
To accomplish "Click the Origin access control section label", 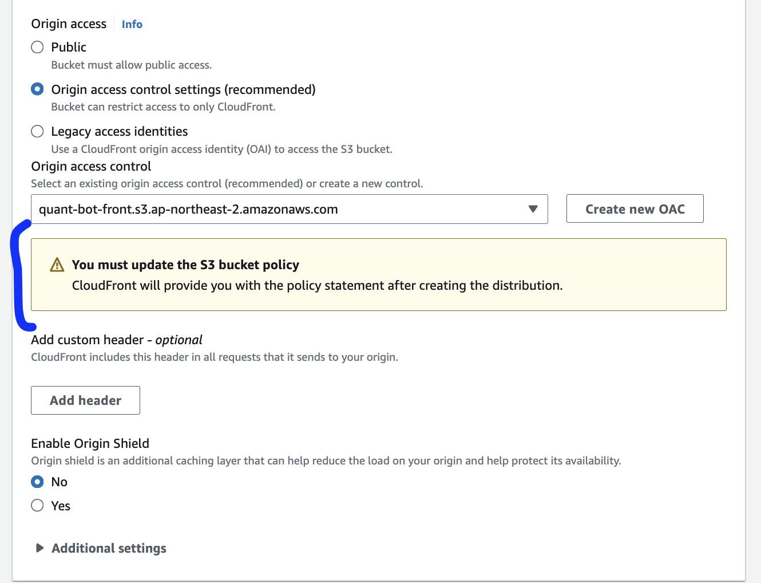I will pyautogui.click(x=91, y=166).
